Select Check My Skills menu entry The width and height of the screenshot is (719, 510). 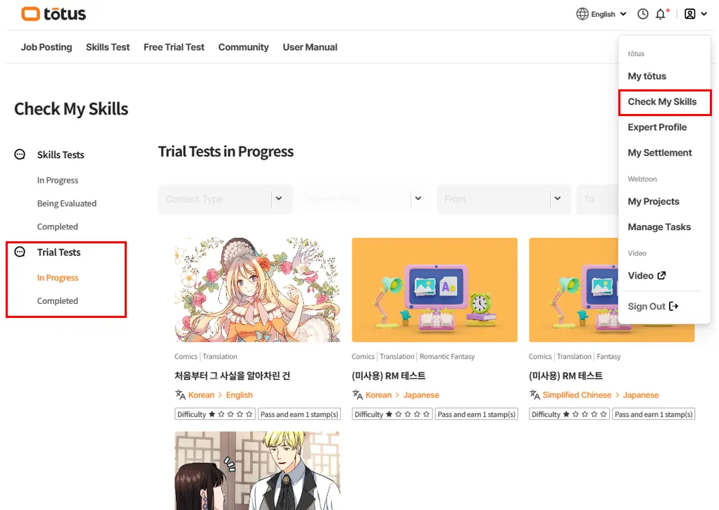pyautogui.click(x=662, y=102)
